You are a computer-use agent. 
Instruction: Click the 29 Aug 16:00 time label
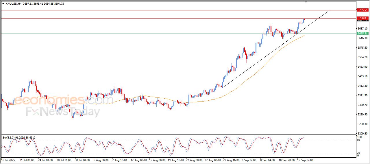[231, 160]
